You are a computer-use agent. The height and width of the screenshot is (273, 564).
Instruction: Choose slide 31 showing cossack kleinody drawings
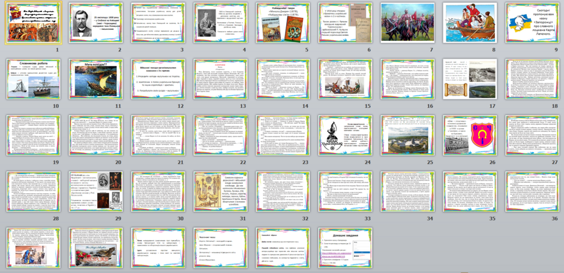click(221, 191)
